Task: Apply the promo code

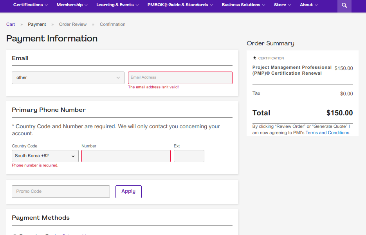Action: pos(129,192)
